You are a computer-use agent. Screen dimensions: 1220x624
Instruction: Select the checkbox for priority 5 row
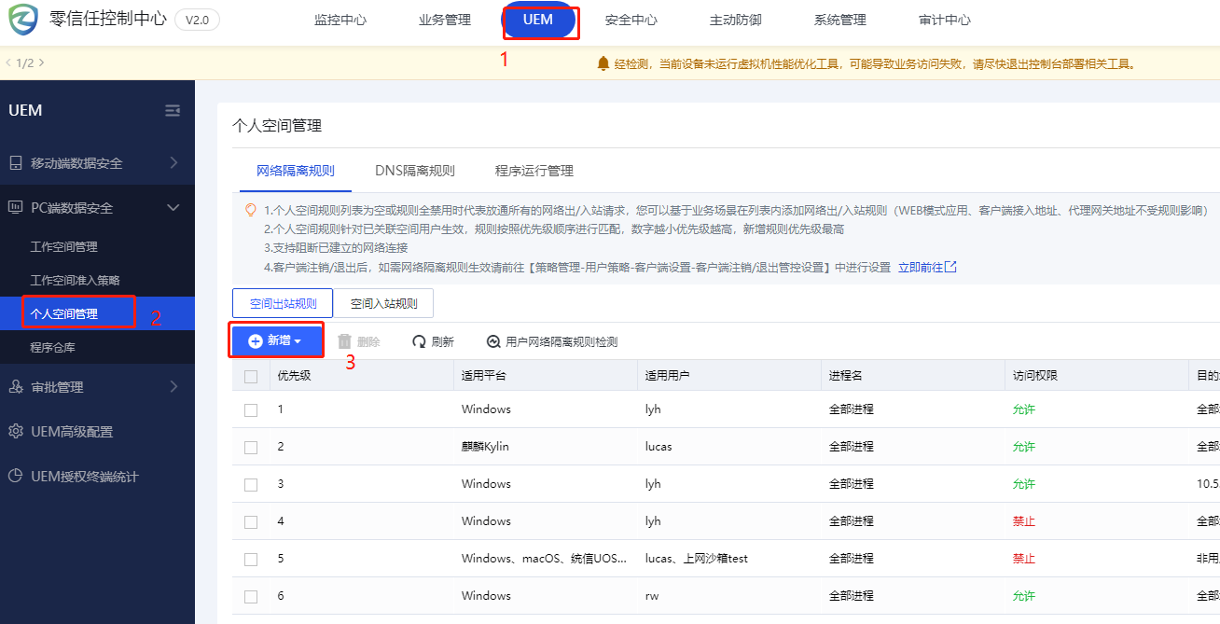pyautogui.click(x=251, y=559)
